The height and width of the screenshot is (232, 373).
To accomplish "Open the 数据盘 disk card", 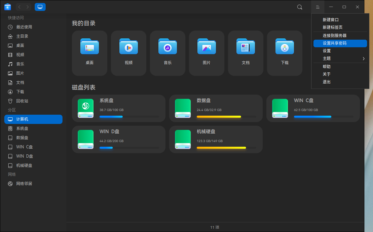I will pos(216,108).
